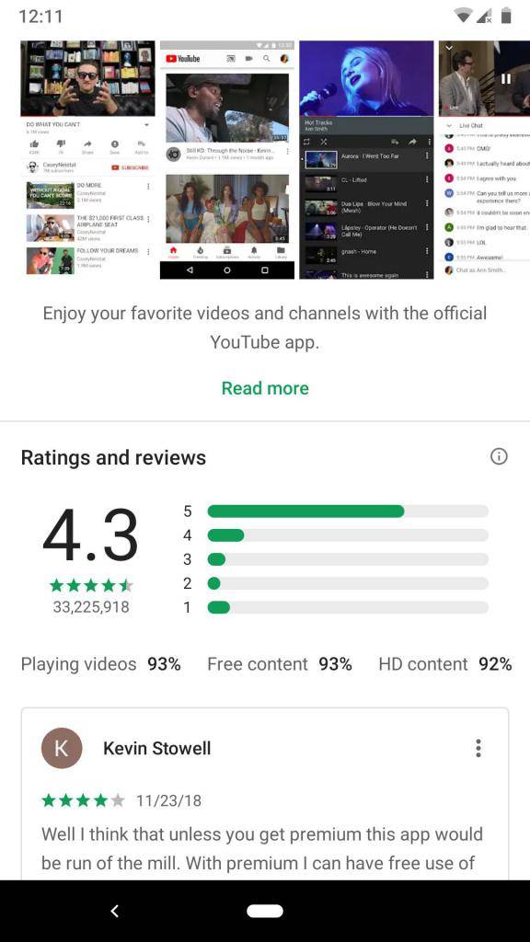530x942 pixels.
Task: Tap the HD content 92% tag
Action: coord(445,664)
